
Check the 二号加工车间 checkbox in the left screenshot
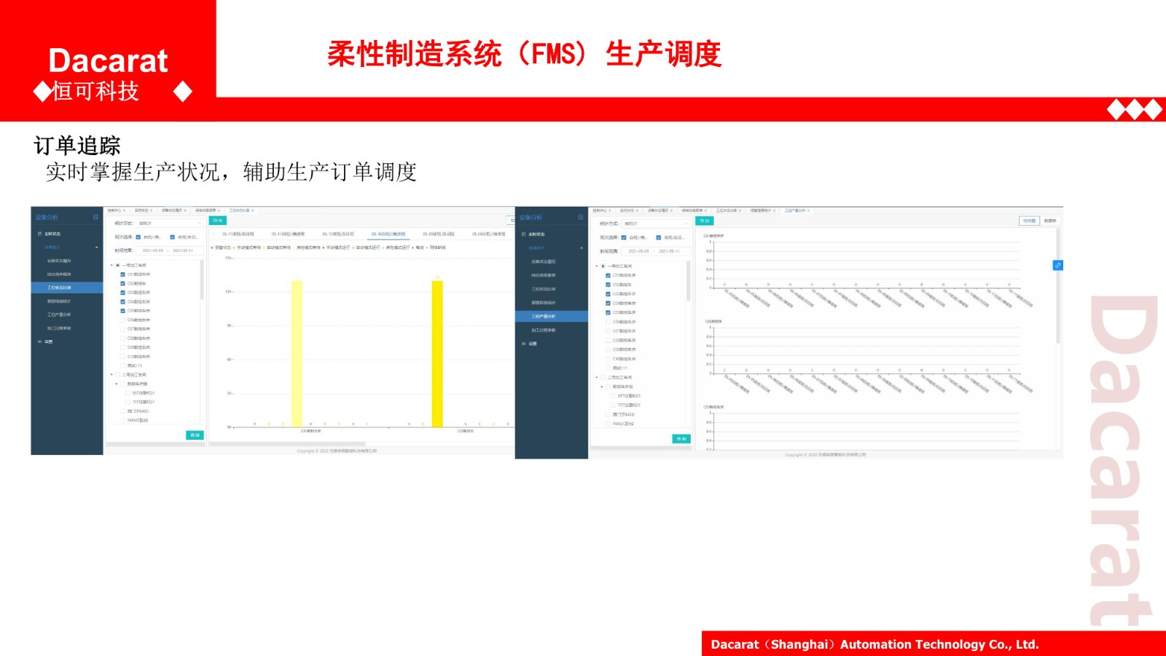coord(117,375)
